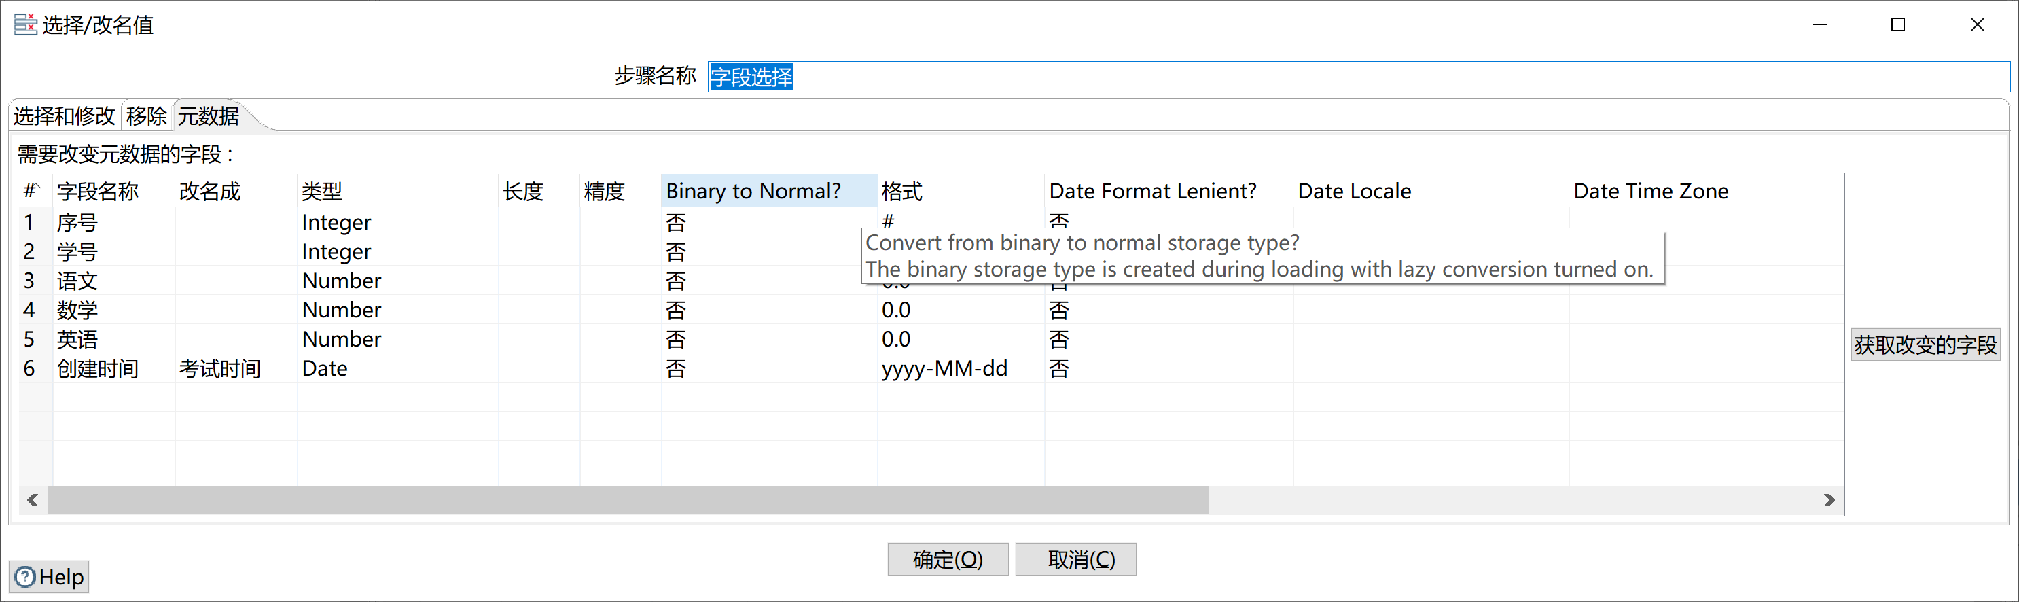
Task: Click the left arrow of the horizontal scrollbar
Action: point(32,499)
